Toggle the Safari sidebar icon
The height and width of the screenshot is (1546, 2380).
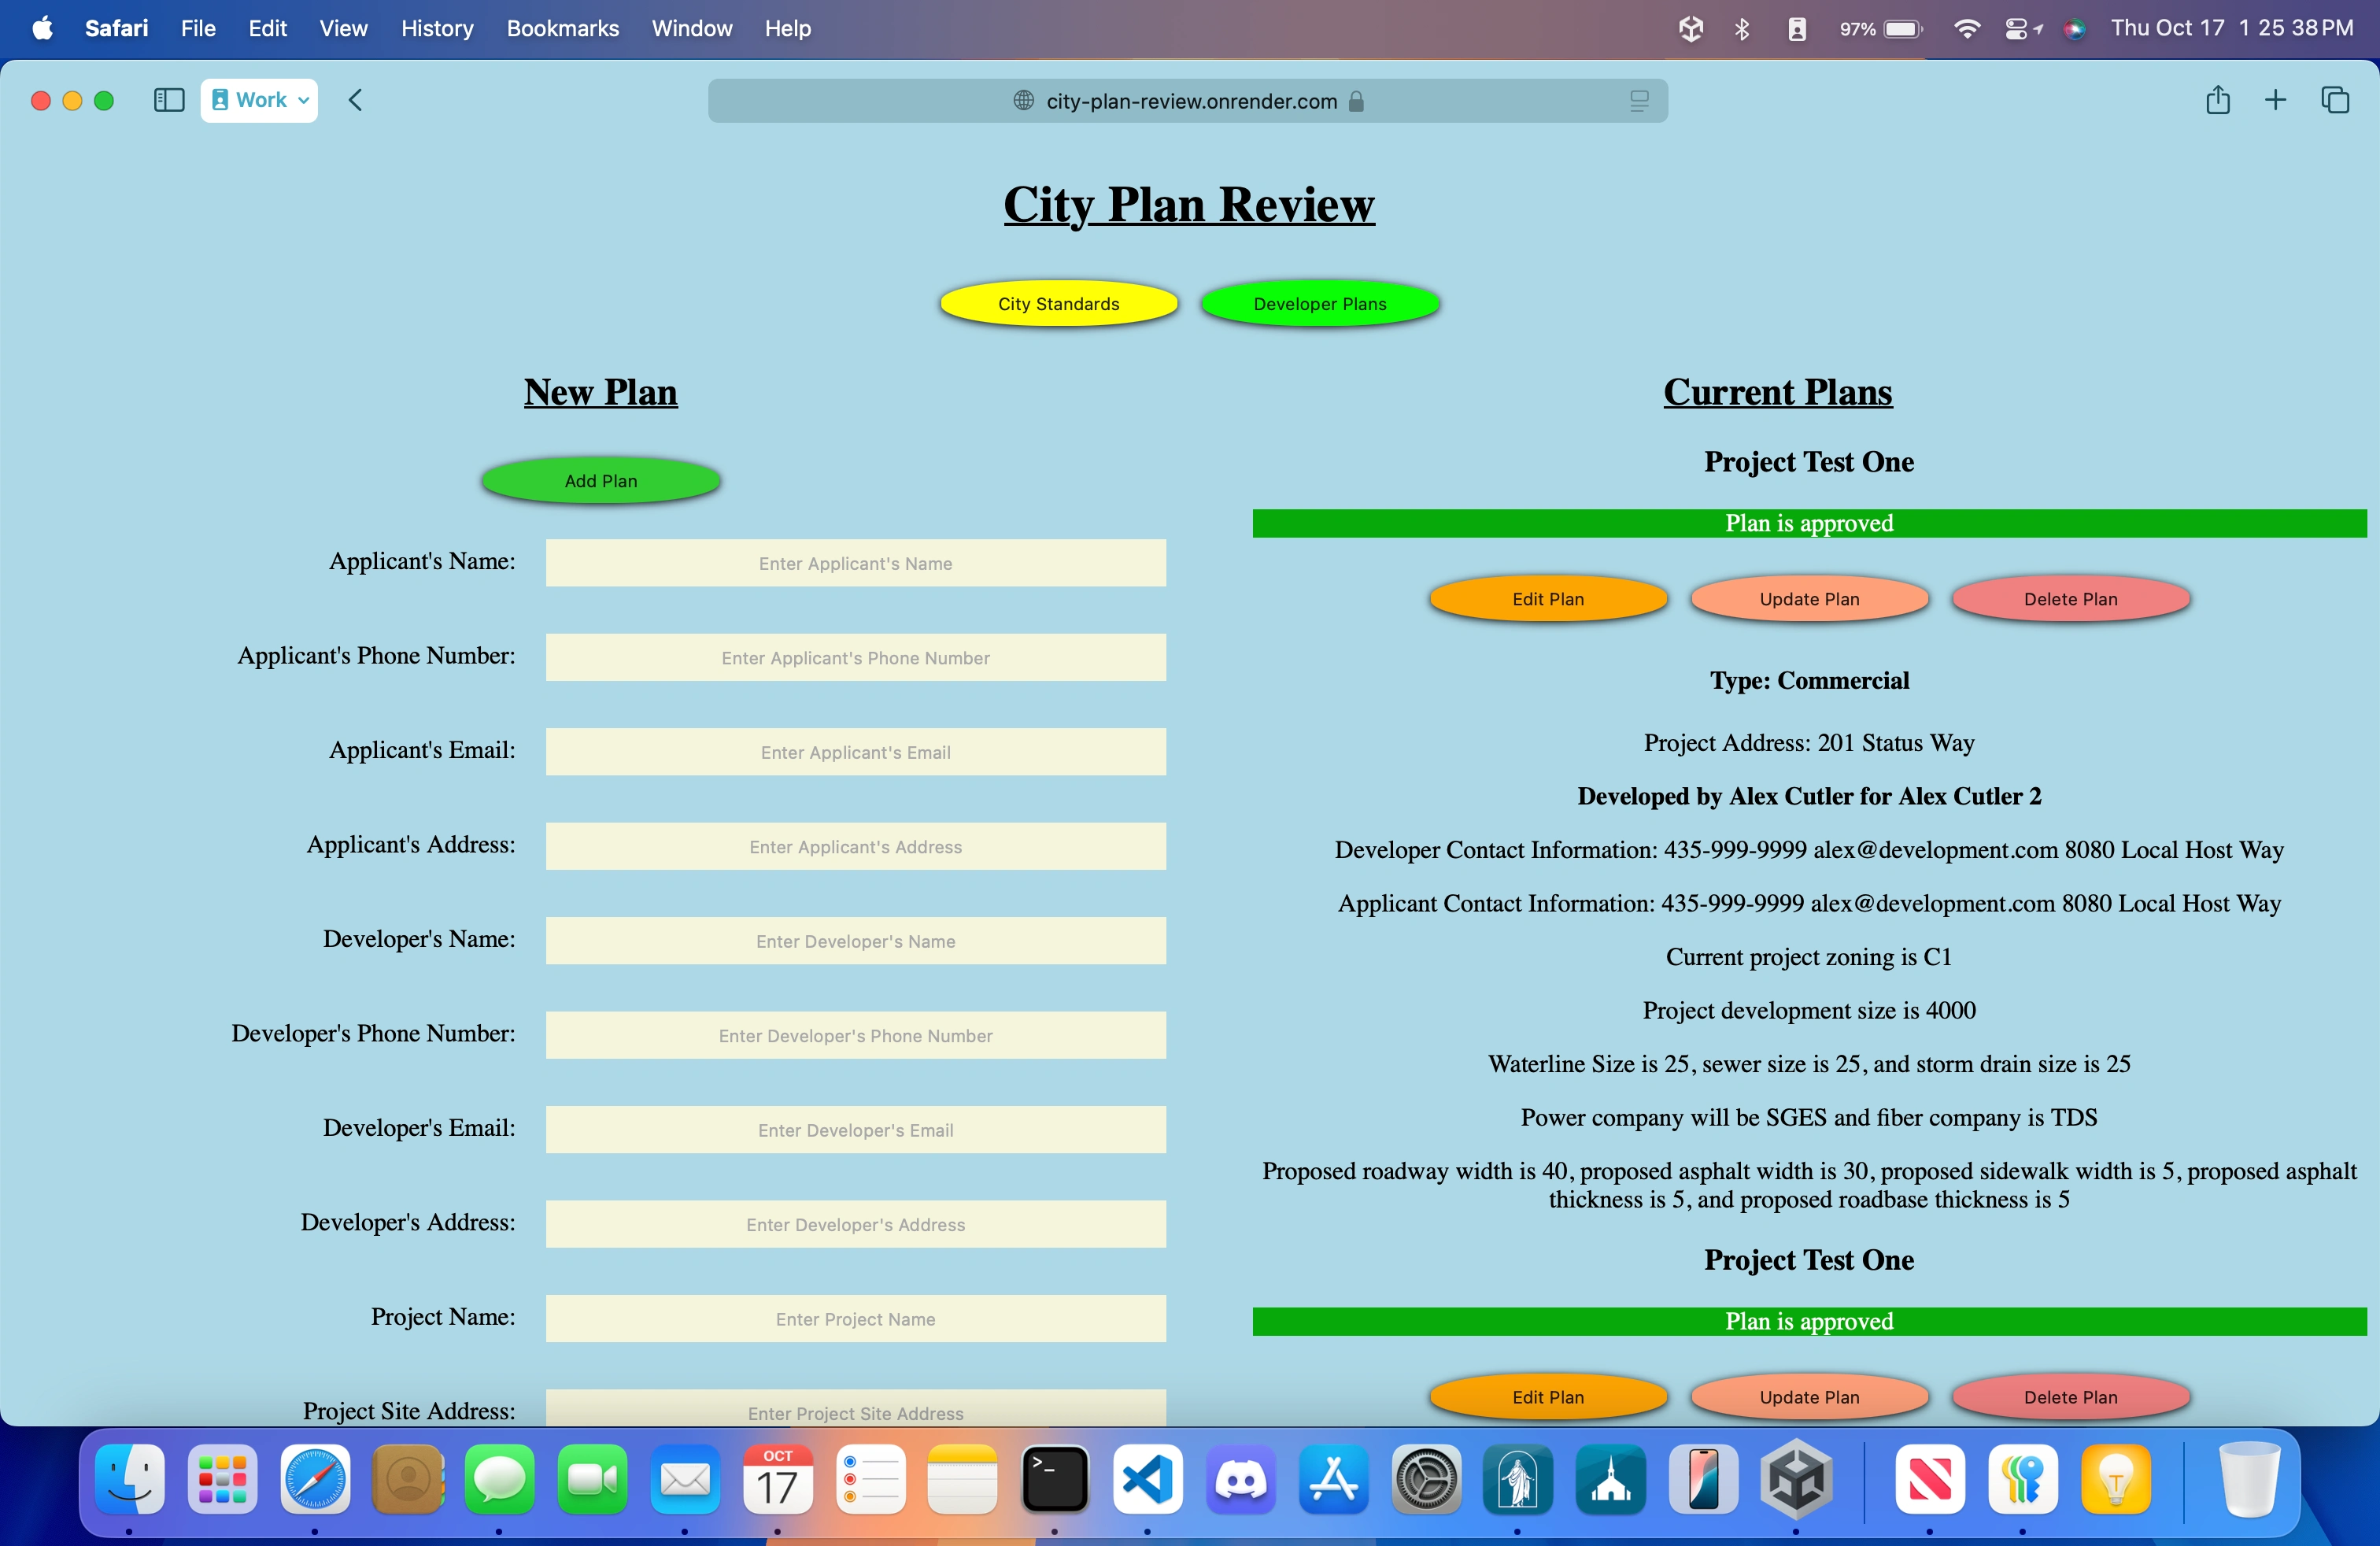[x=169, y=100]
